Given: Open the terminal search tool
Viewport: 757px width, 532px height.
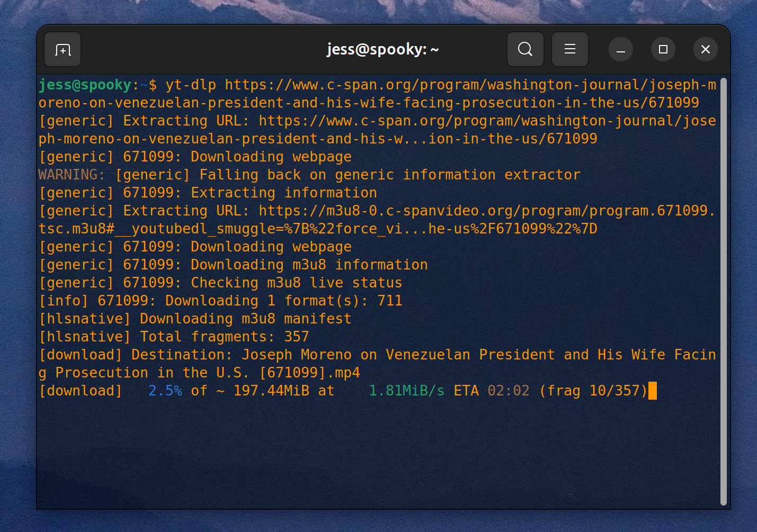Looking at the screenshot, I should 525,50.
